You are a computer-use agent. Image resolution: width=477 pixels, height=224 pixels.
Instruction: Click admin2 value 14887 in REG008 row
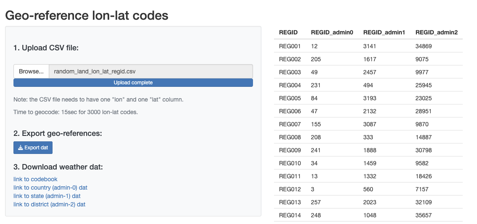[424, 137]
